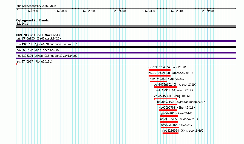The height and width of the screenshot is (144, 244).
Task: Click ruler position 62629500
Action: click(207, 11)
